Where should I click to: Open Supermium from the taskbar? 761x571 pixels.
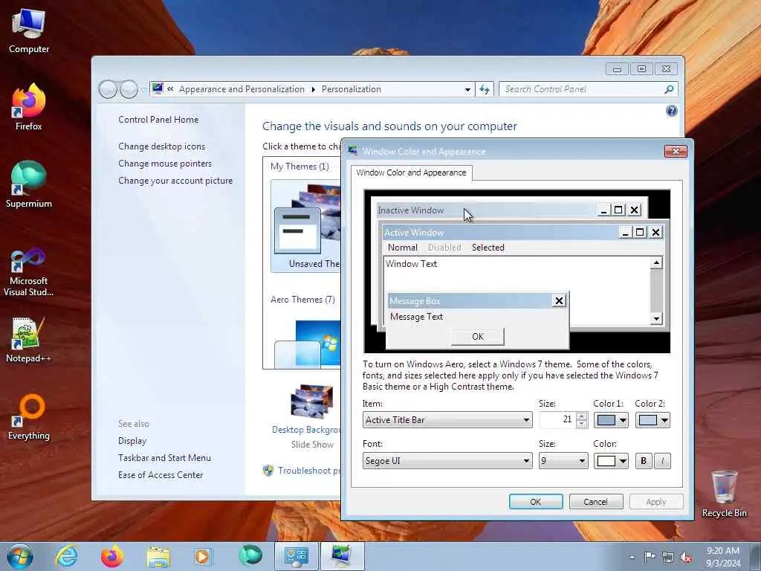click(x=250, y=556)
